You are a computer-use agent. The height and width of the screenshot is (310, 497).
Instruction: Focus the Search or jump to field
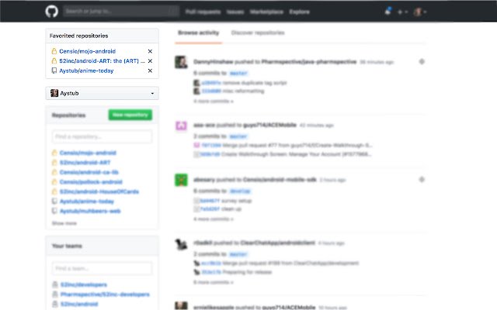pos(121,12)
